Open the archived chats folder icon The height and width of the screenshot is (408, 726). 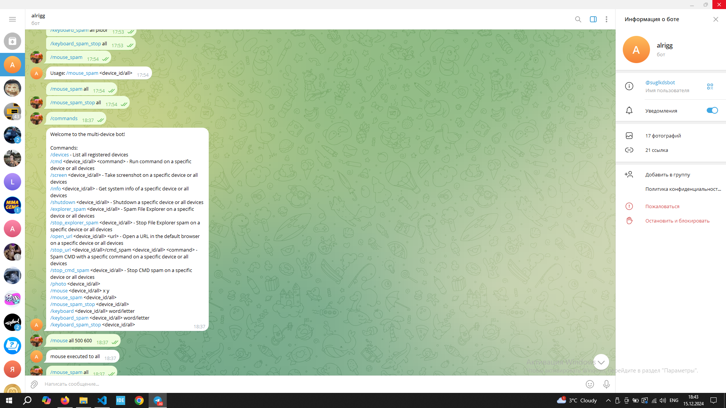coord(12,41)
